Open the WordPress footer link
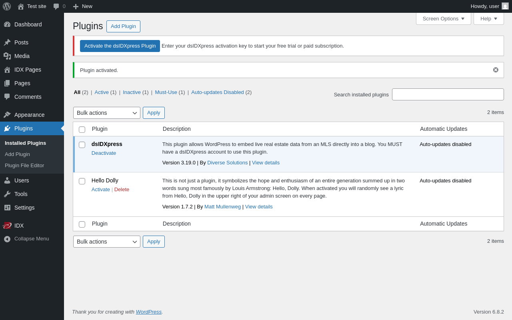Viewport: 512px width, 320px height. [149, 312]
